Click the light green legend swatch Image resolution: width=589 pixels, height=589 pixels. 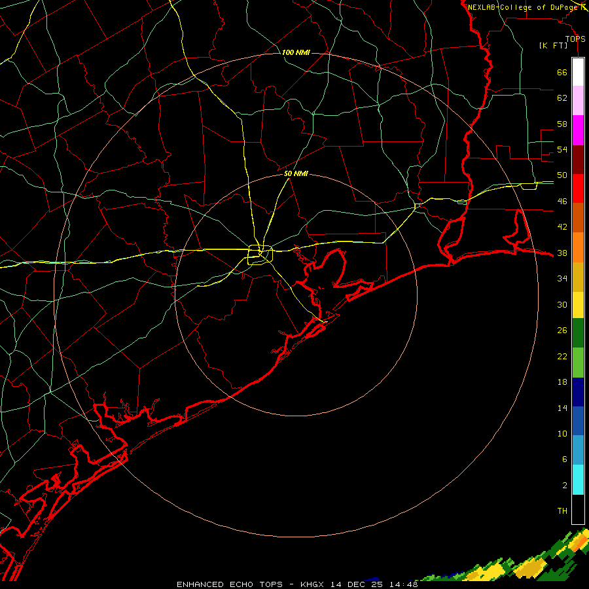click(x=578, y=363)
